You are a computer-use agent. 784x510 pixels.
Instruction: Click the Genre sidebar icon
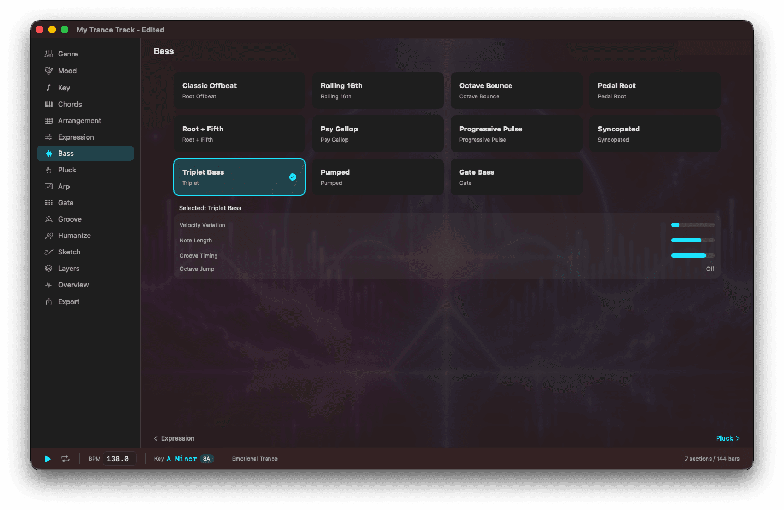pyautogui.click(x=49, y=54)
